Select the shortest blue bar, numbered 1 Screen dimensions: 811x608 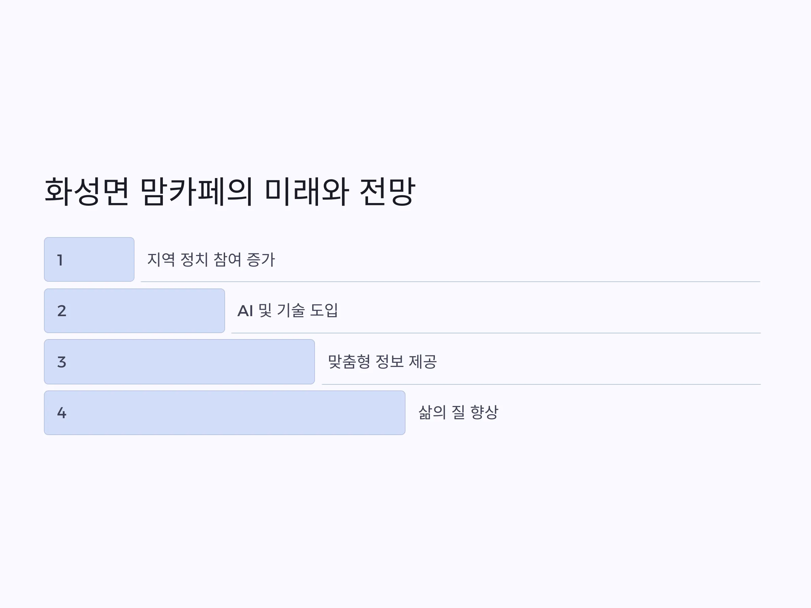point(89,259)
